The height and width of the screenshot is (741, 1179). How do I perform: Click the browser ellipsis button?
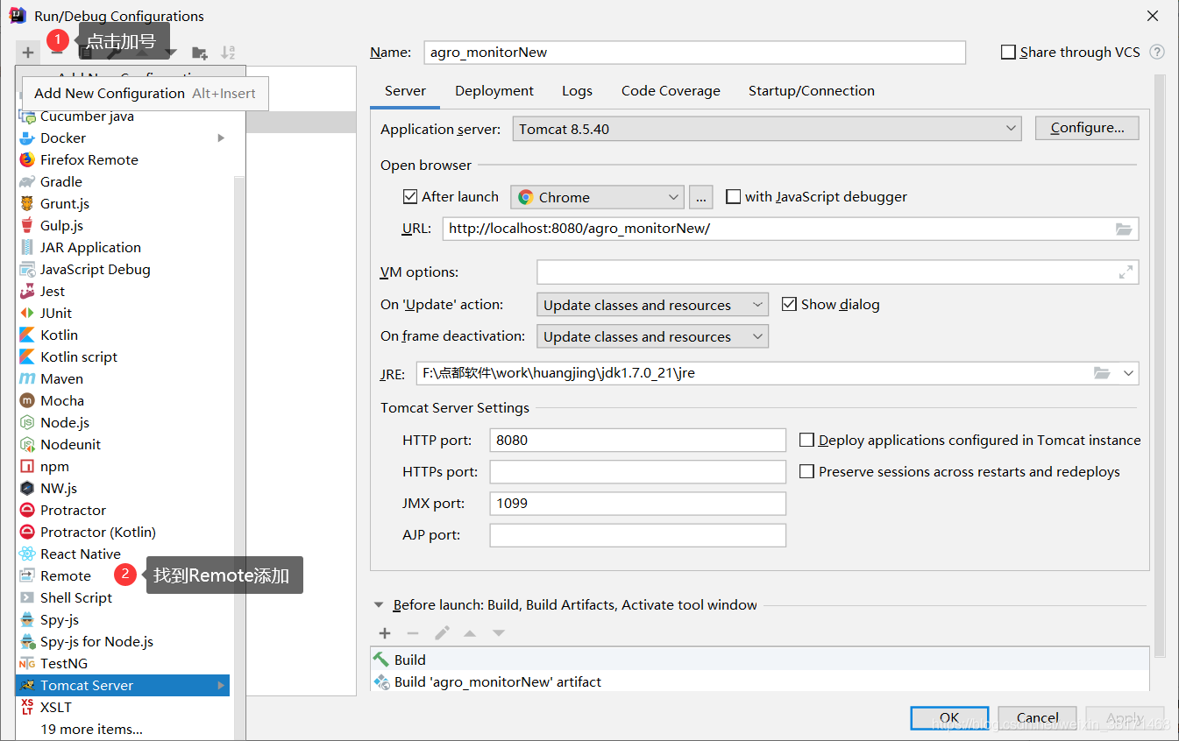701,197
